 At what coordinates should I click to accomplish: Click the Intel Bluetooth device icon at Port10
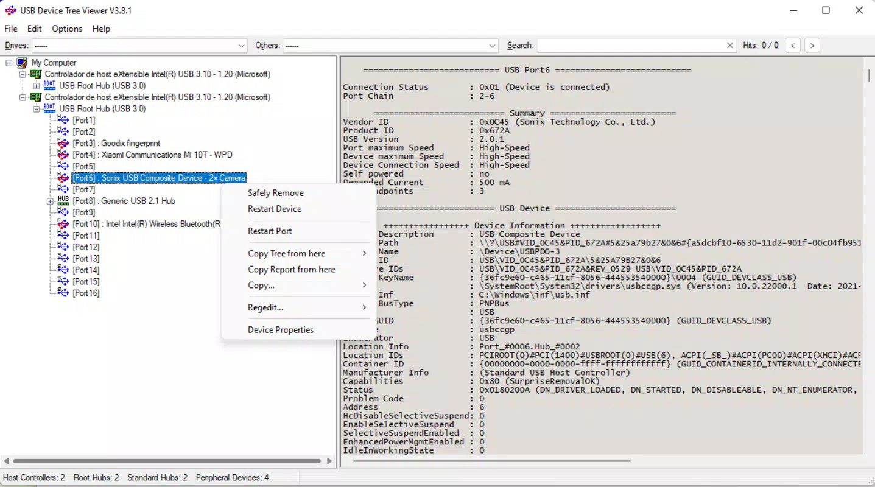(x=63, y=224)
